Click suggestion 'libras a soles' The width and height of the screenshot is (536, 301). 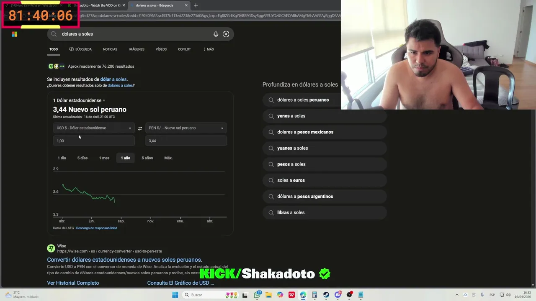tap(325, 213)
